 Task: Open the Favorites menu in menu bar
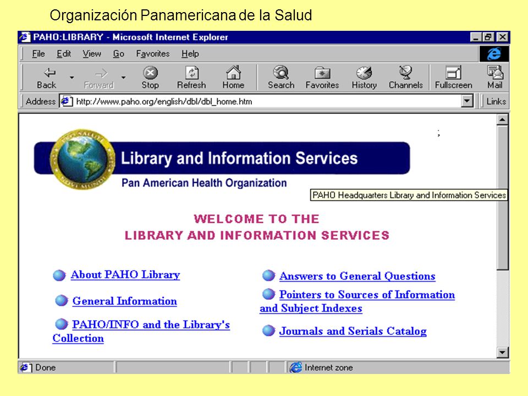click(x=153, y=54)
